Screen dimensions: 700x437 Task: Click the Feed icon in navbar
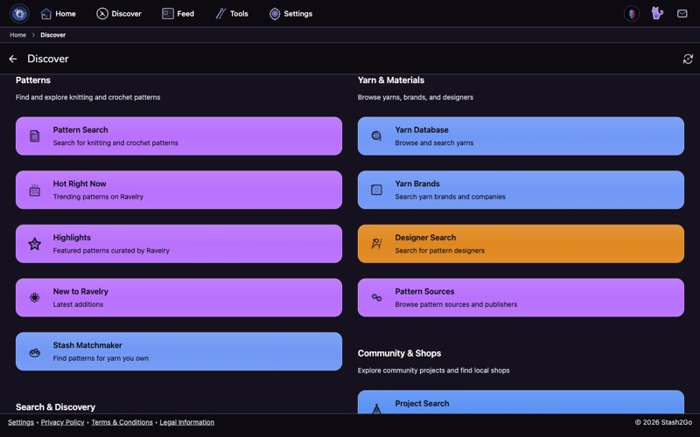coord(168,14)
